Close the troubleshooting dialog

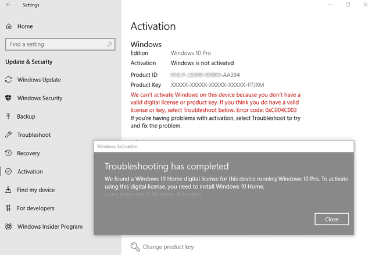[332, 219]
